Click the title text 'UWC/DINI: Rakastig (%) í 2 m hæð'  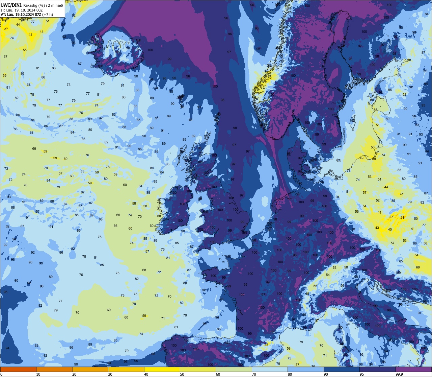pyautogui.click(x=32, y=5)
